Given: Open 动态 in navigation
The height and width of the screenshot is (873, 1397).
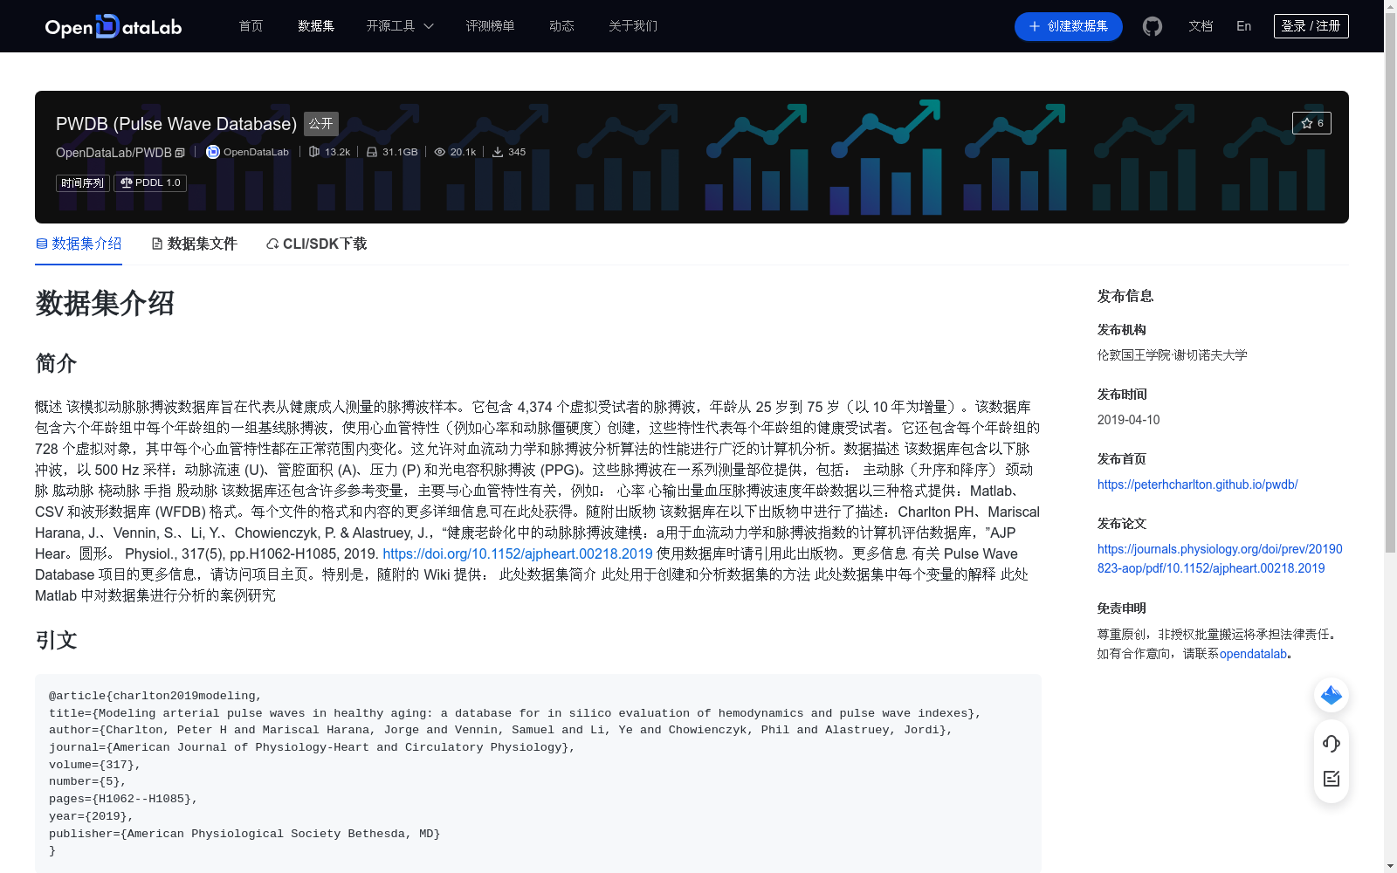Looking at the screenshot, I should click(x=561, y=26).
